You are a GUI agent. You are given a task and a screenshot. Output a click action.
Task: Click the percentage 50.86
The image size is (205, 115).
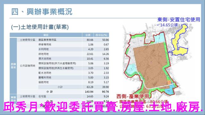coord(105,40)
